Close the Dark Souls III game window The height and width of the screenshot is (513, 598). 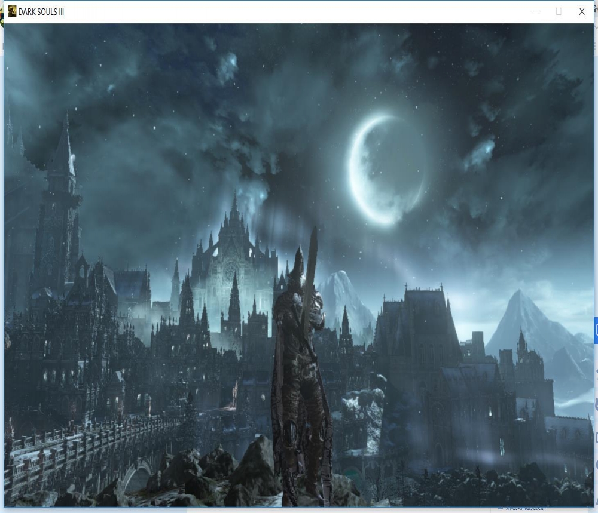click(581, 11)
